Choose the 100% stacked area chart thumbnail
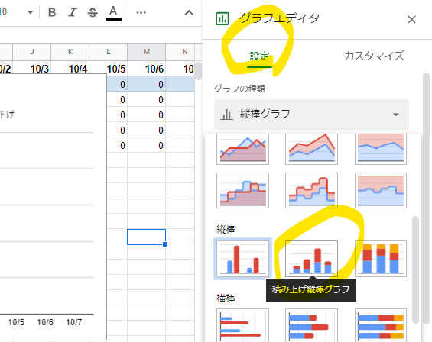432x342 pixels. [381, 149]
